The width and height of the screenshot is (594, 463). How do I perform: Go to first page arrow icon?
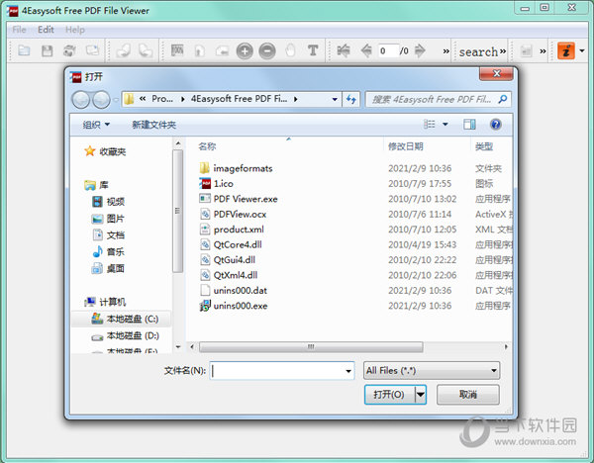(x=344, y=50)
